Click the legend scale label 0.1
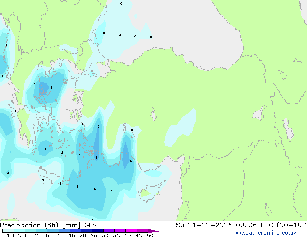The width and height of the screenshot is (307, 237). tap(5, 235)
